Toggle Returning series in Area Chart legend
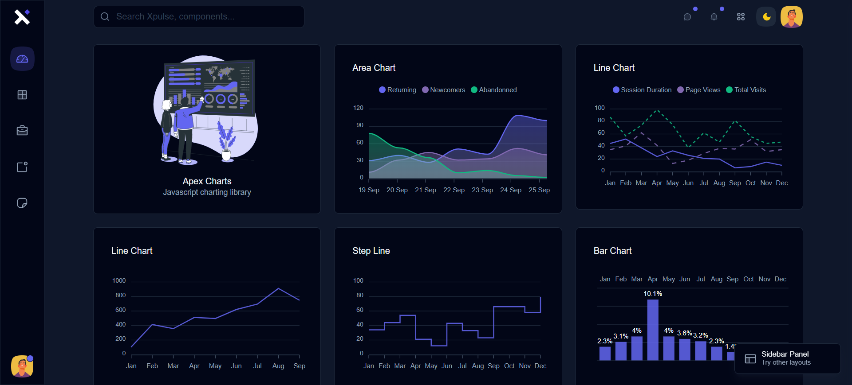 coord(398,90)
